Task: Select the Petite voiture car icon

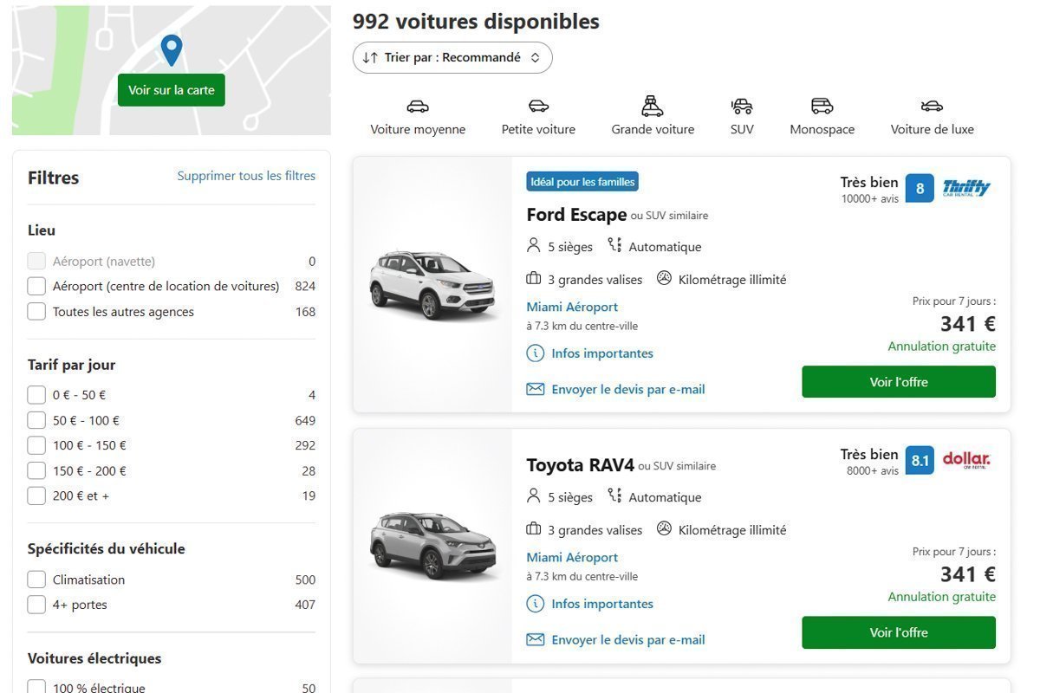Action: [538, 107]
